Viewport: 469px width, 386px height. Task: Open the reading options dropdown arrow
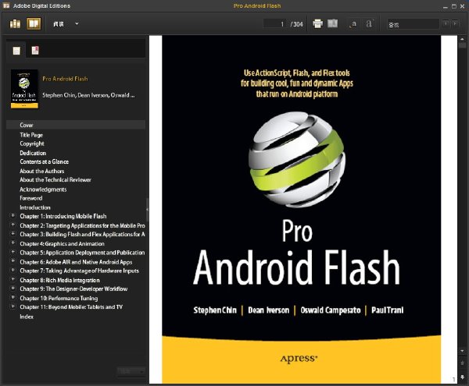(77, 23)
